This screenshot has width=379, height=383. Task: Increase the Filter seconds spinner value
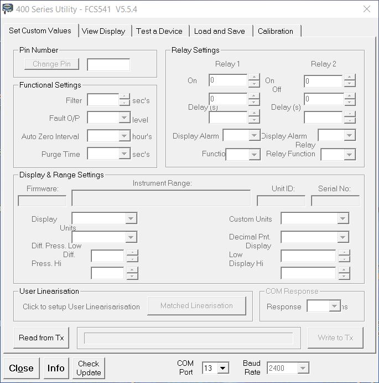point(124,97)
